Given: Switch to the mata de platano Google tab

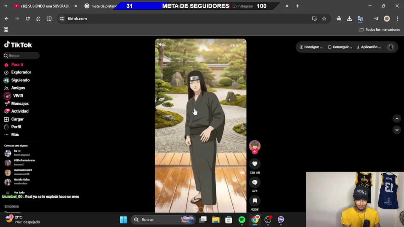Looking at the screenshot, I should [101, 6].
